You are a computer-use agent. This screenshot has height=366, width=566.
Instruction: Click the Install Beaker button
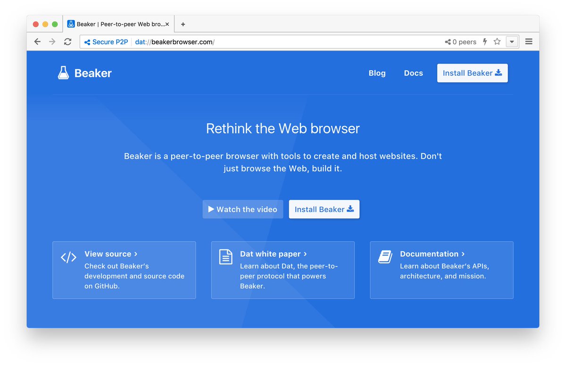coord(472,73)
